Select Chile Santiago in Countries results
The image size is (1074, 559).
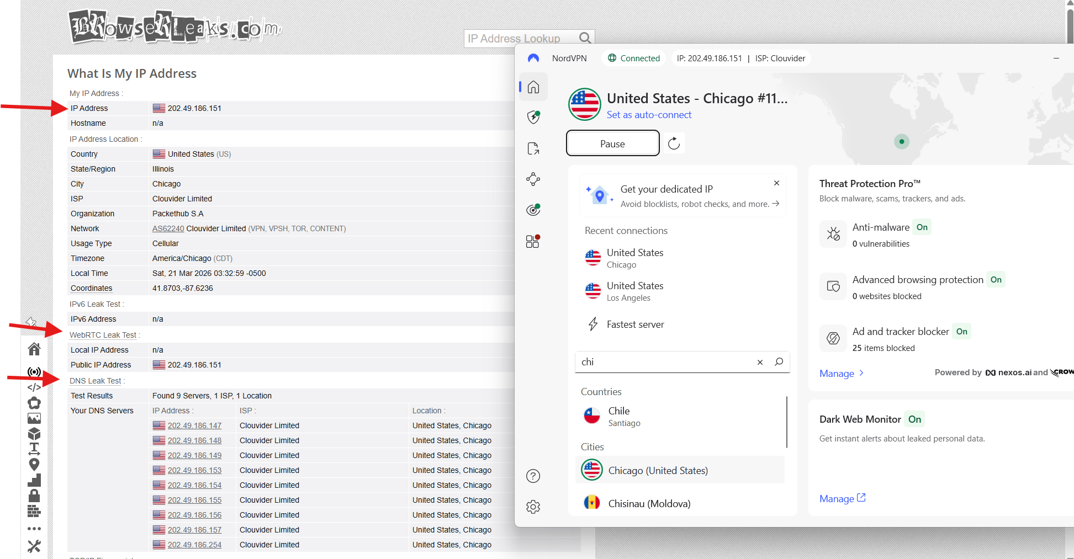click(x=679, y=416)
